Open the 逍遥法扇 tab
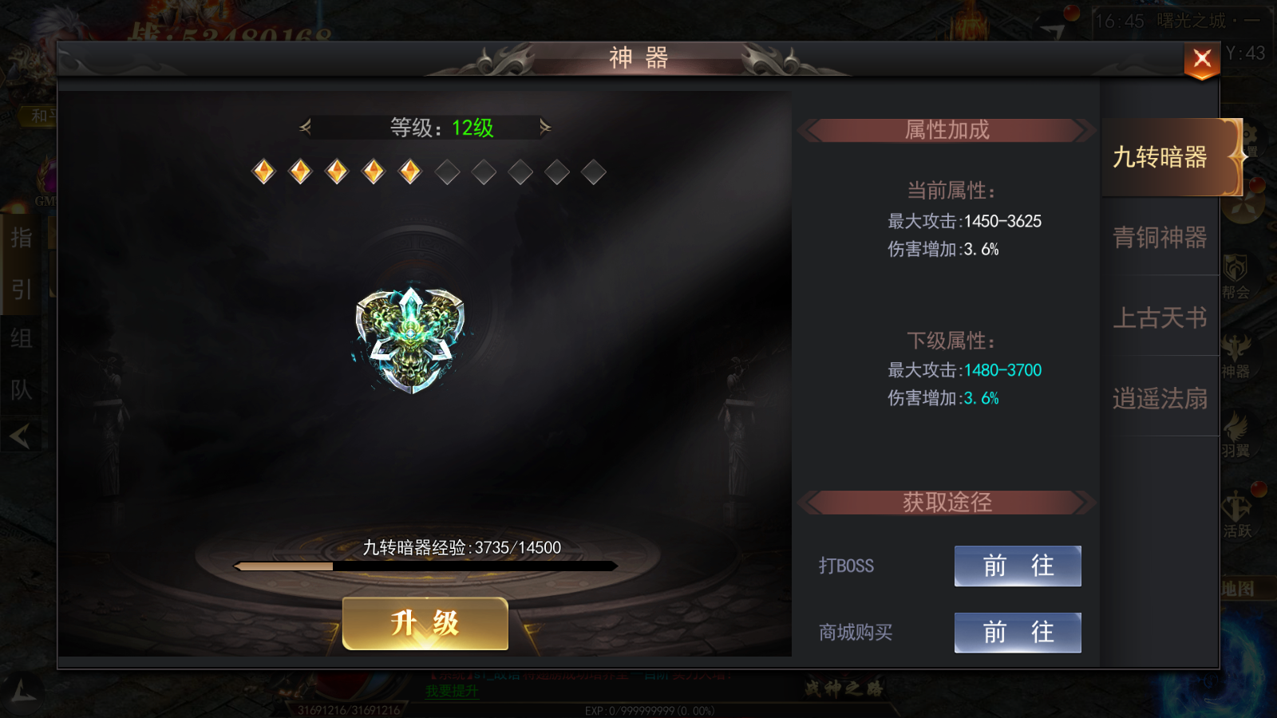1277x718 pixels. [x=1160, y=397]
